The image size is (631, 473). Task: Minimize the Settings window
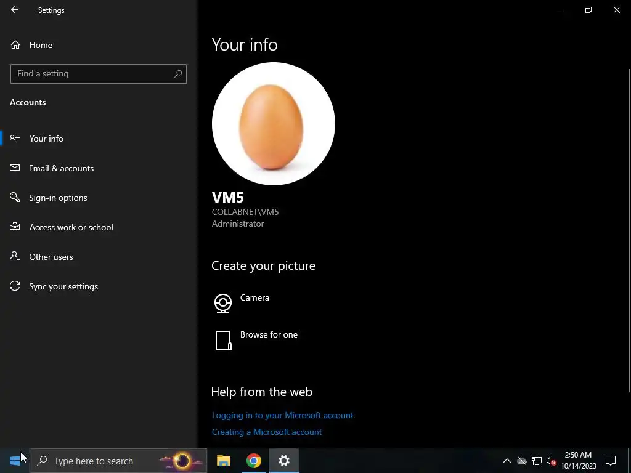(560, 10)
